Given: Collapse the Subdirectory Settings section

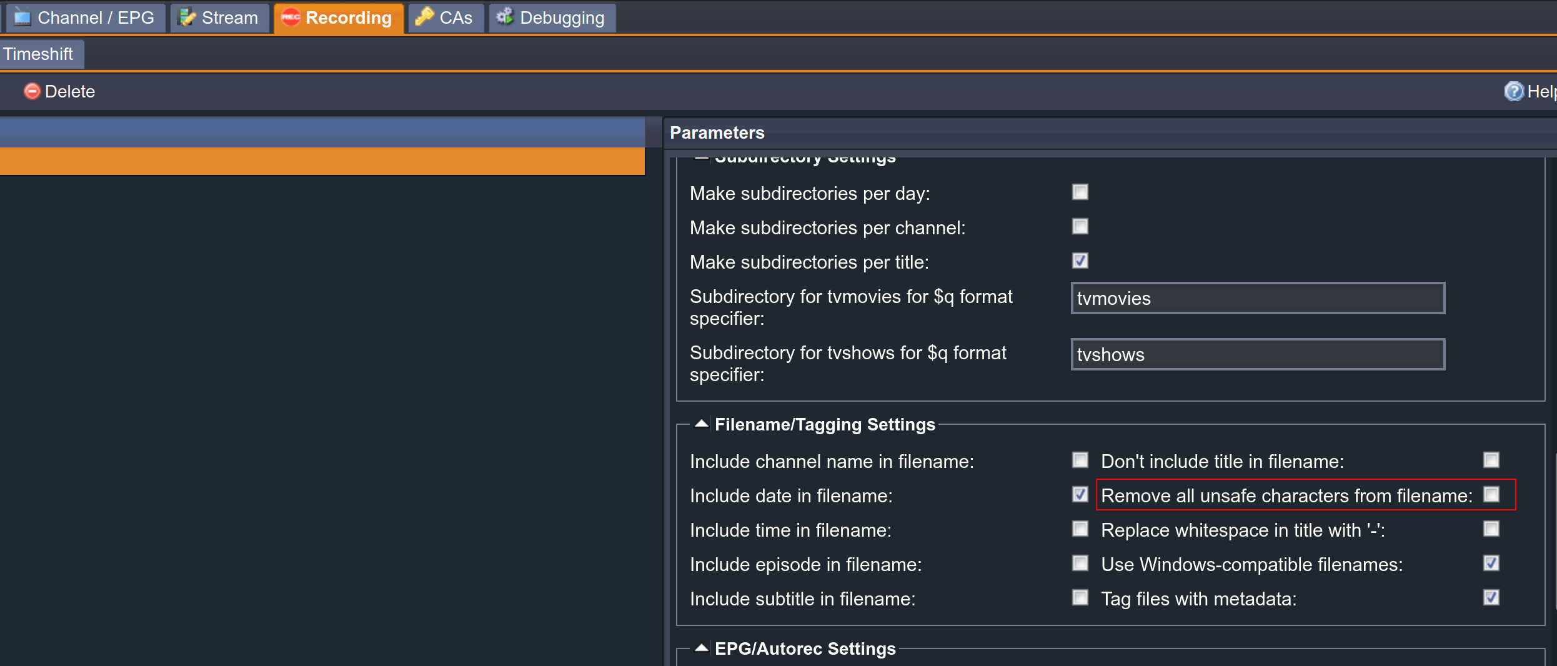Looking at the screenshot, I should (x=702, y=159).
